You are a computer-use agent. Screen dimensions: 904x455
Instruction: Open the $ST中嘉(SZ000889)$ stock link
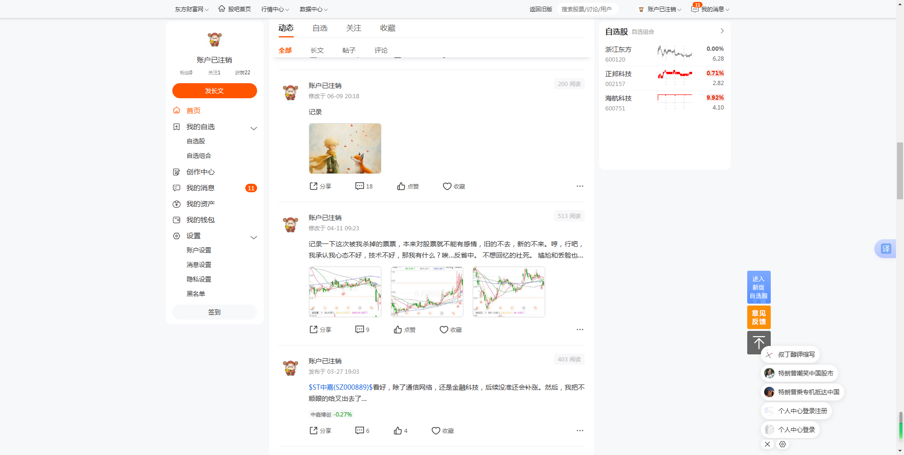coord(340,387)
